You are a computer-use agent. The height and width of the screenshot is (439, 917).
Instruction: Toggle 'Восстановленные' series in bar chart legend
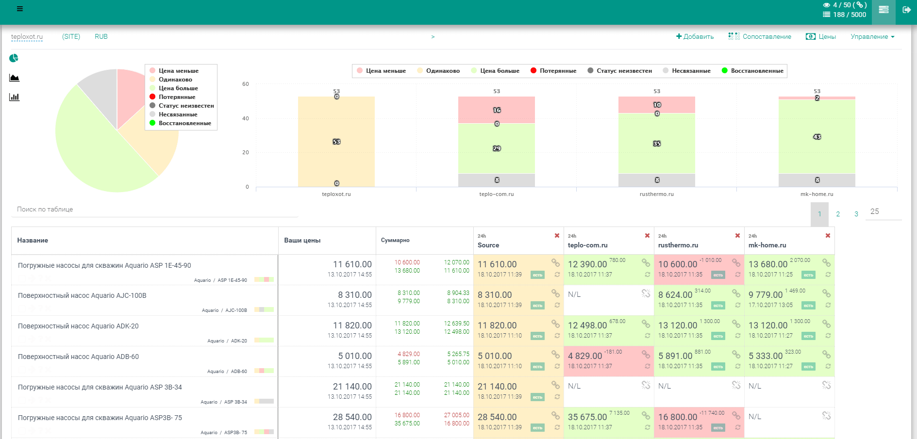tap(752, 71)
